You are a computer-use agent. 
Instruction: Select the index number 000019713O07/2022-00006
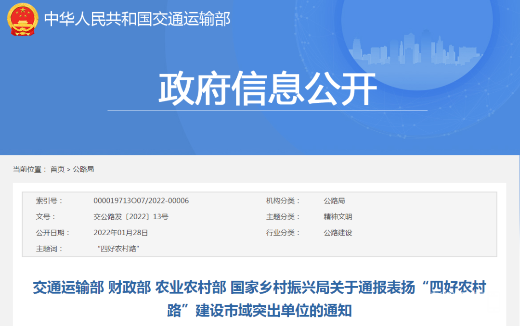141,201
